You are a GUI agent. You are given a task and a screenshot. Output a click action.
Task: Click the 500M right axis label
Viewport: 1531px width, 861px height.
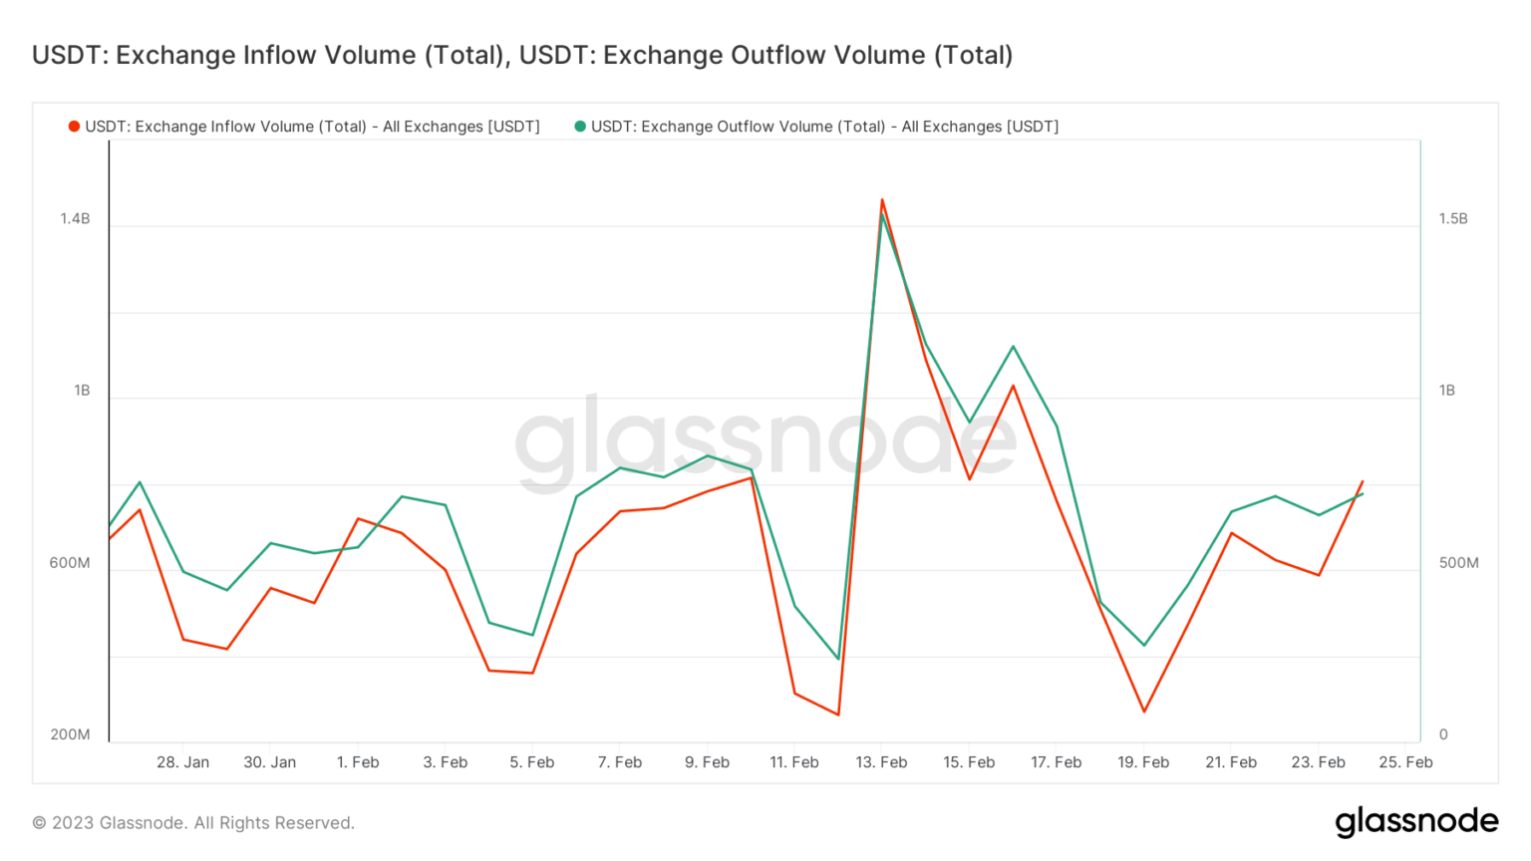tap(1458, 563)
